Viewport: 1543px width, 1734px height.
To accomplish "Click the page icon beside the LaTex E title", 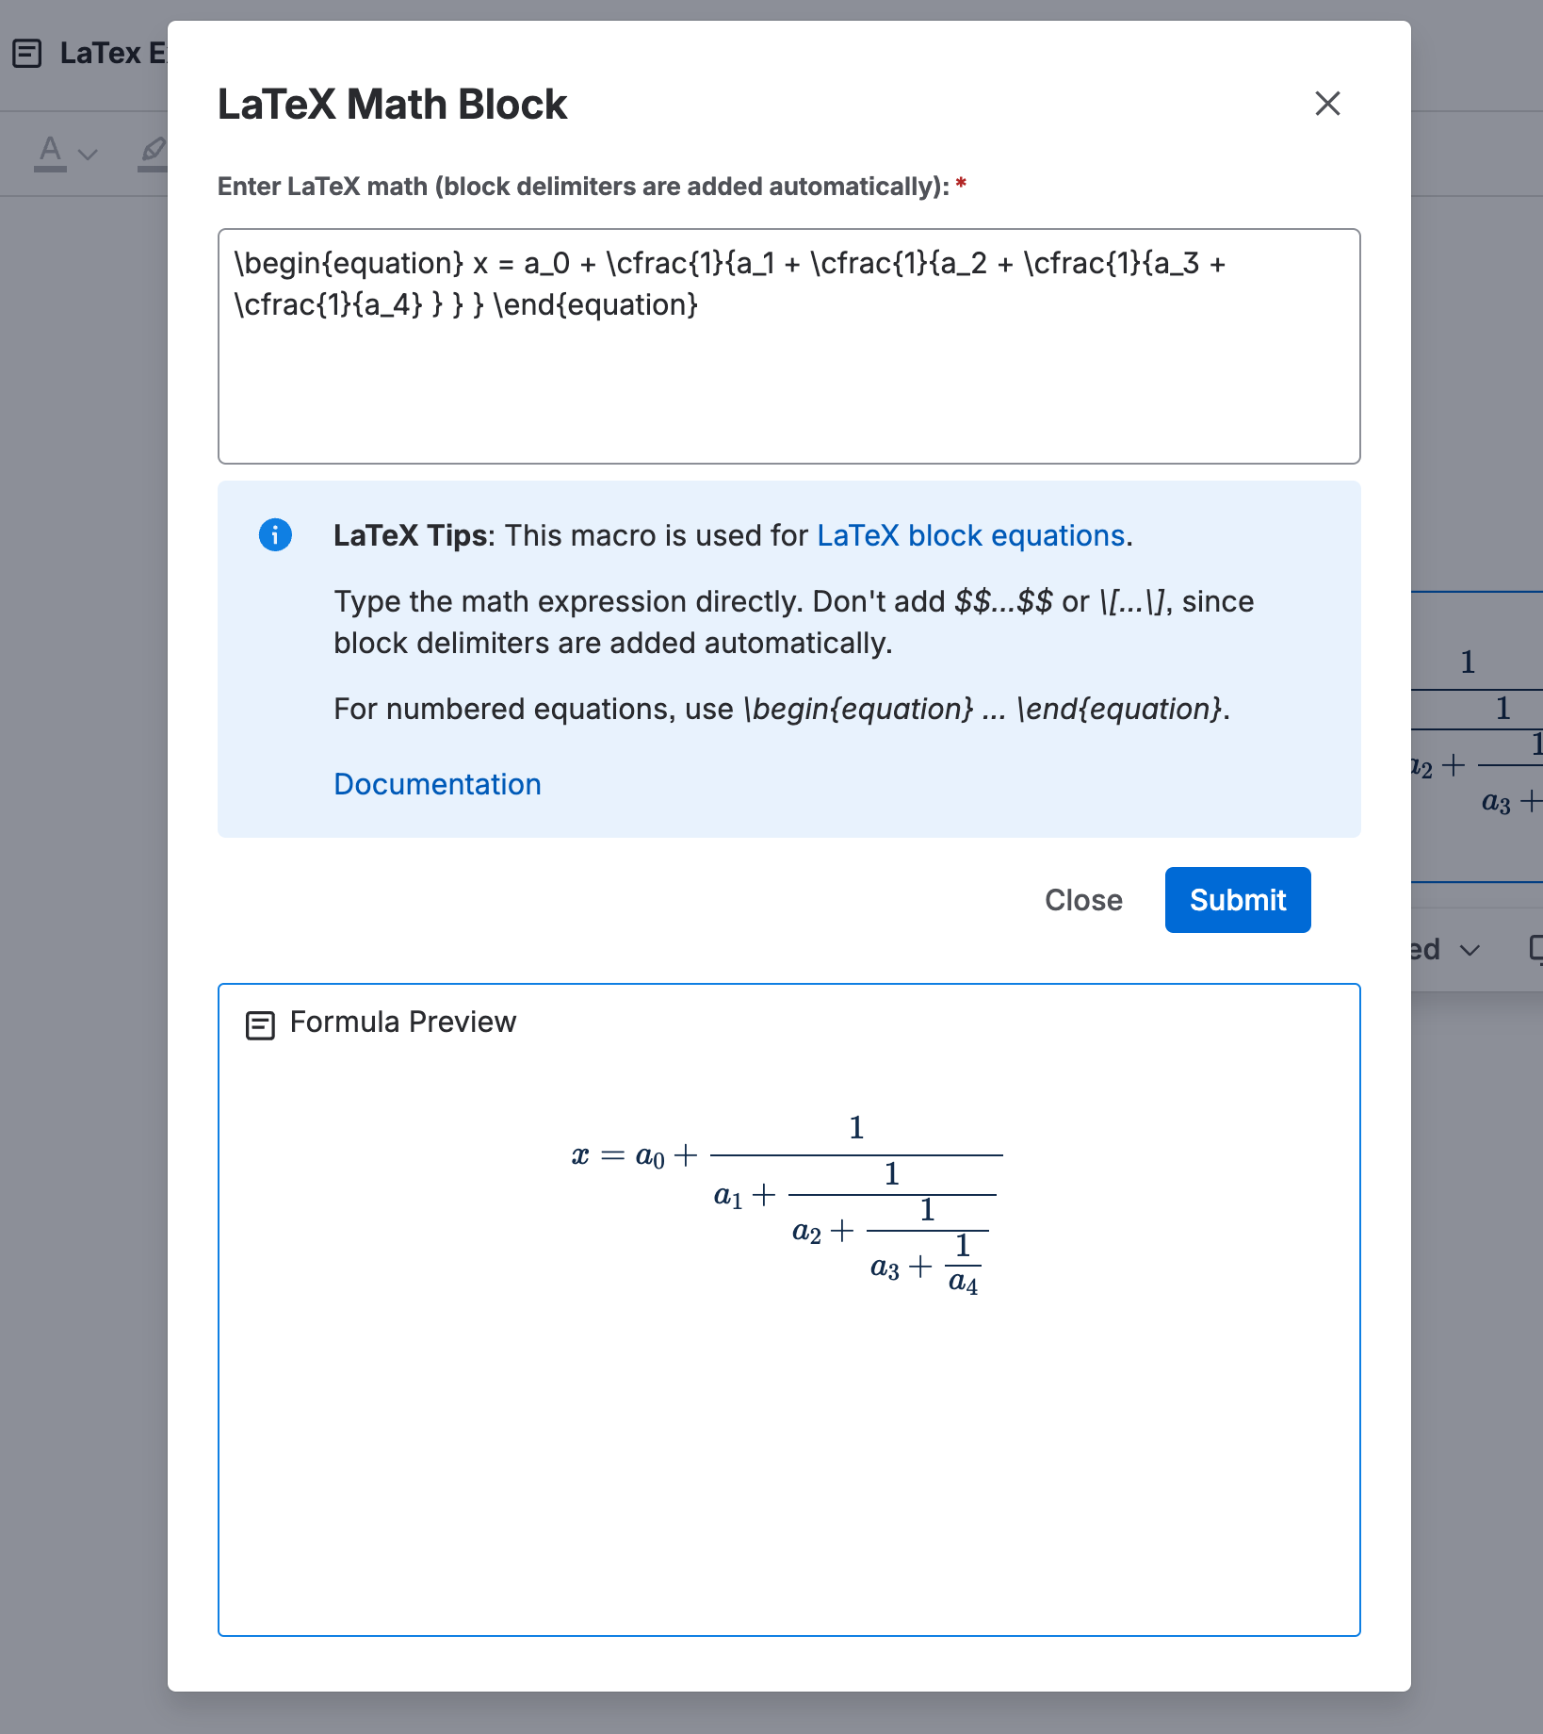I will click(x=26, y=54).
